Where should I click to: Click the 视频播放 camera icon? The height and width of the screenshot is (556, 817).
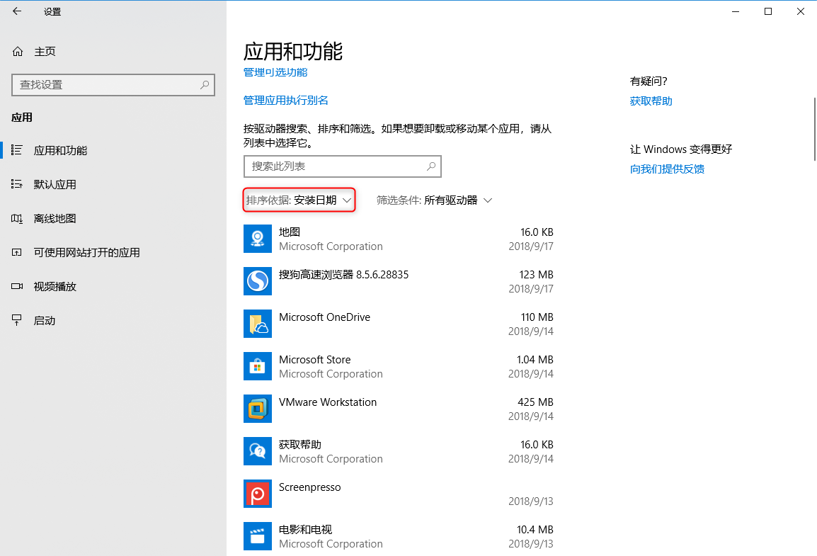[x=17, y=286]
